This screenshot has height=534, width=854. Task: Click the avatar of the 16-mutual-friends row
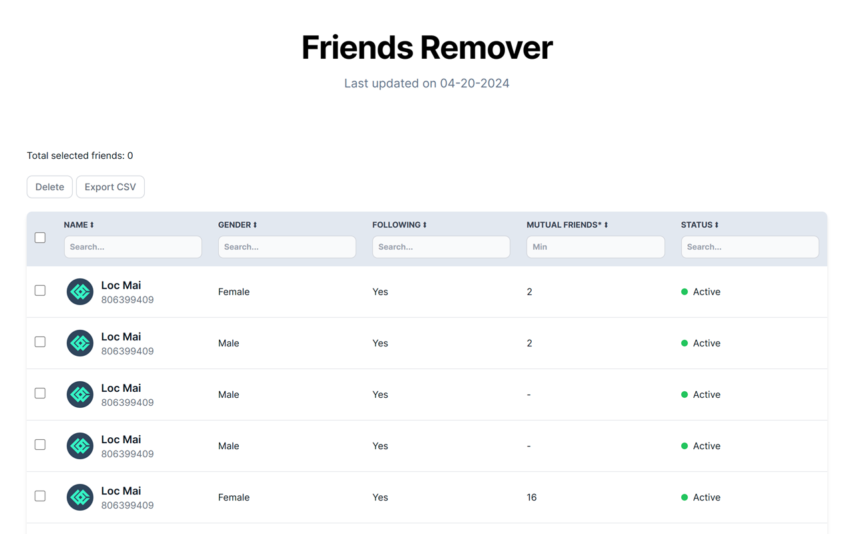point(80,497)
